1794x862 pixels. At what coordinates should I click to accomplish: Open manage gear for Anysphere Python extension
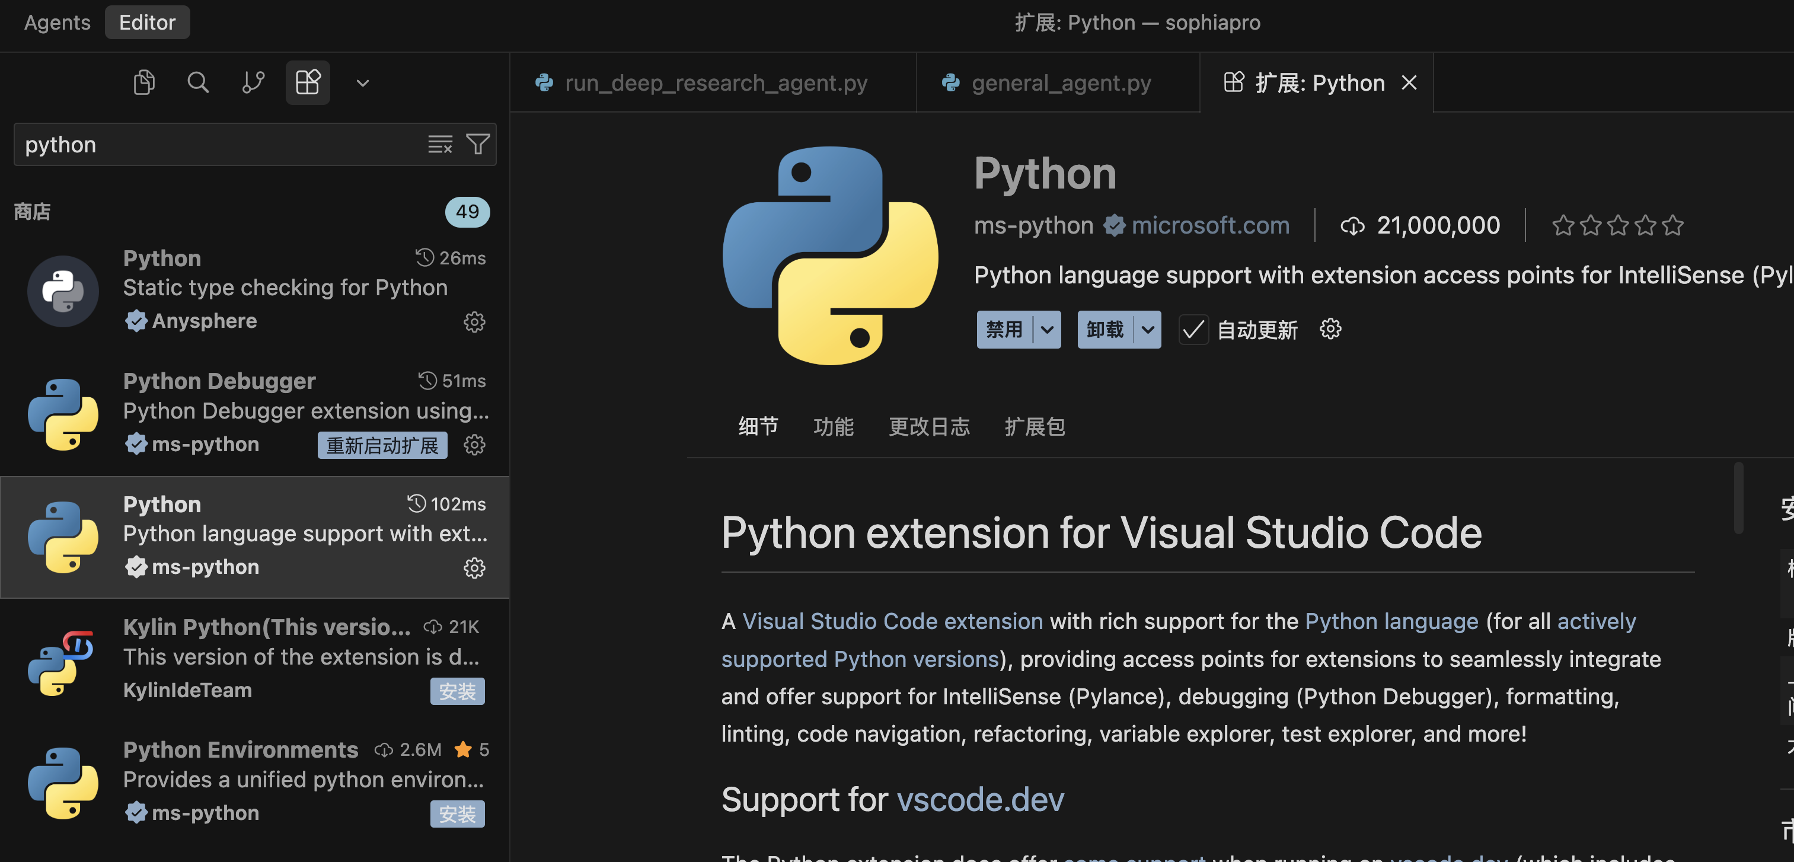click(474, 322)
